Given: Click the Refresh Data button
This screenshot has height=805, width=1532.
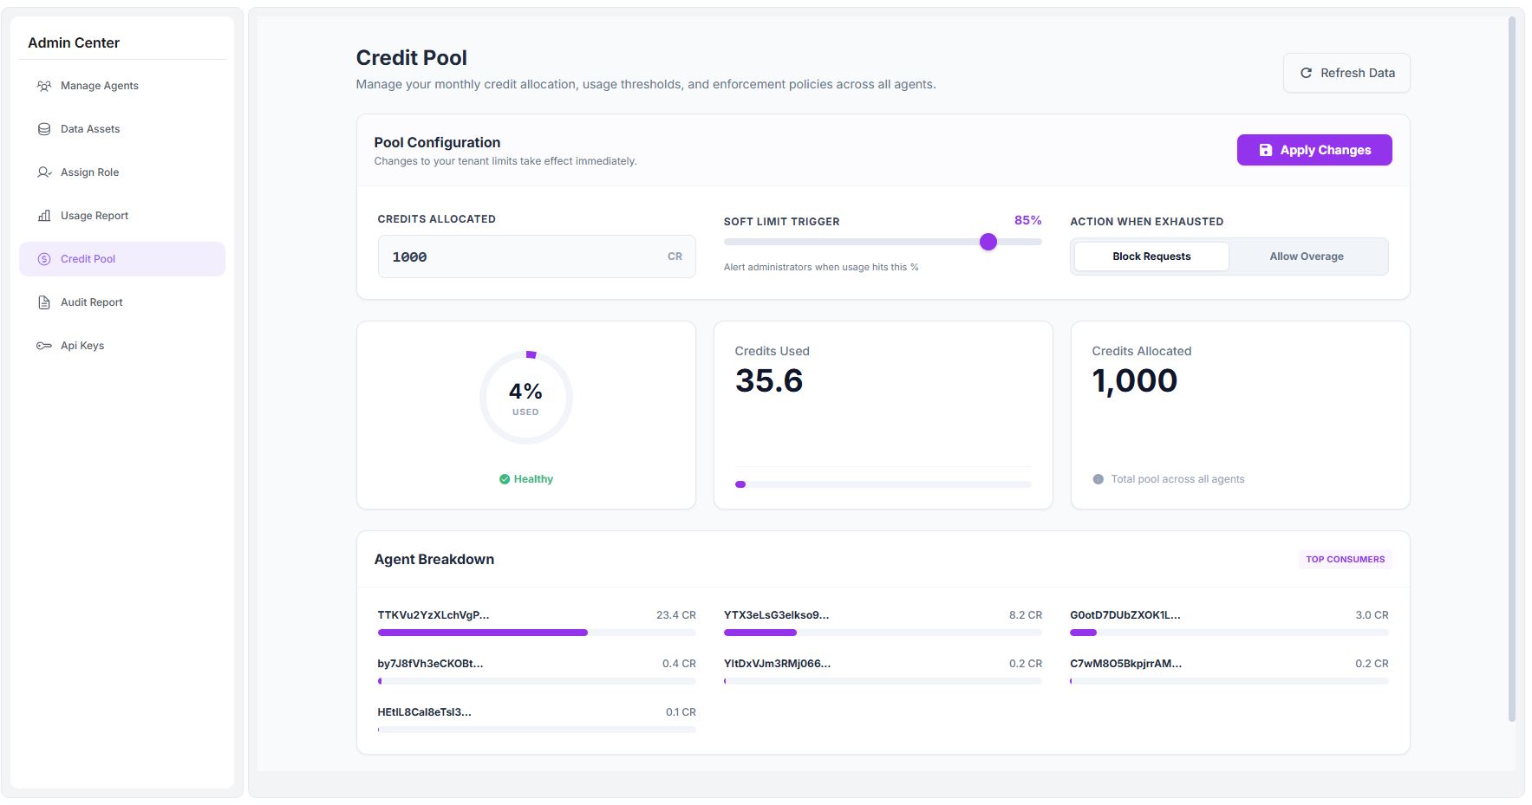Looking at the screenshot, I should pyautogui.click(x=1346, y=73).
